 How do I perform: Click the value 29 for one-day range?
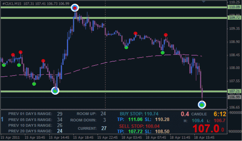[x=60, y=114]
